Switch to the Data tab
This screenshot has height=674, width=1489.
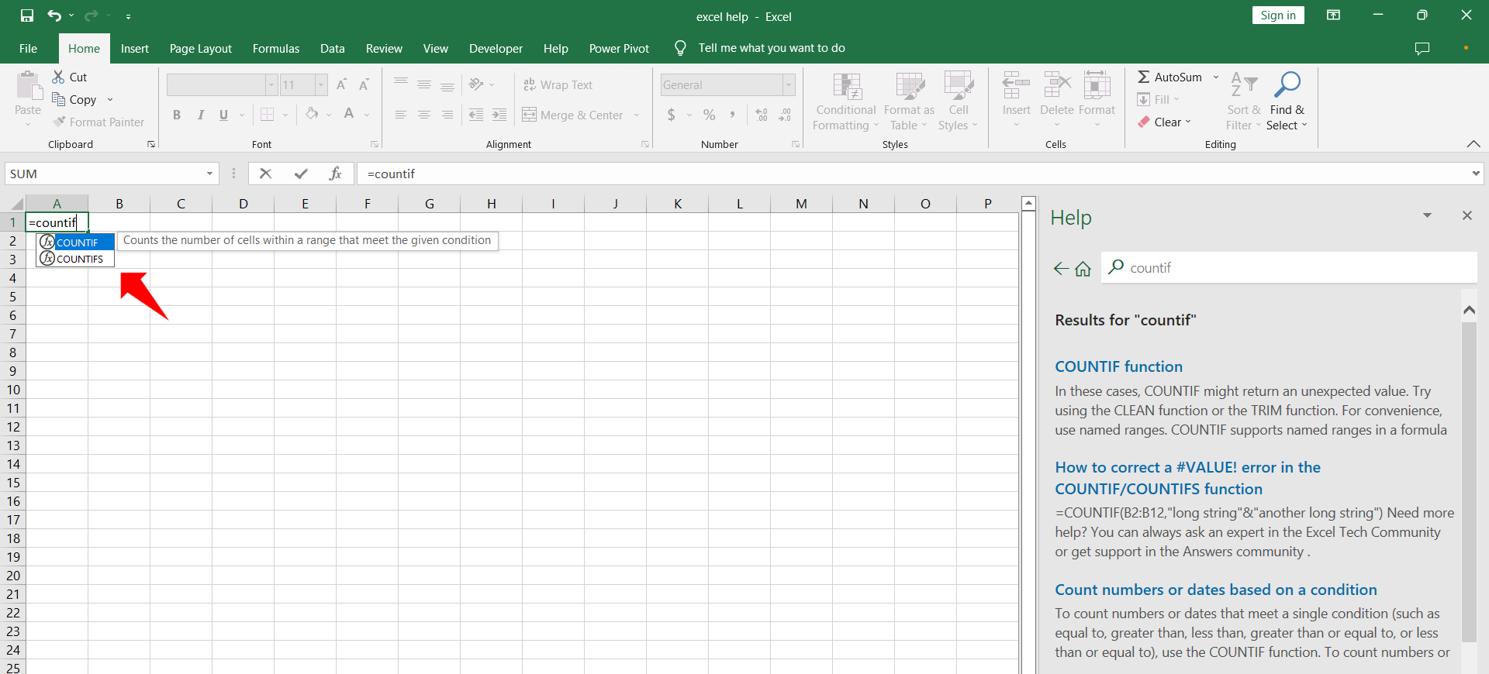[333, 48]
